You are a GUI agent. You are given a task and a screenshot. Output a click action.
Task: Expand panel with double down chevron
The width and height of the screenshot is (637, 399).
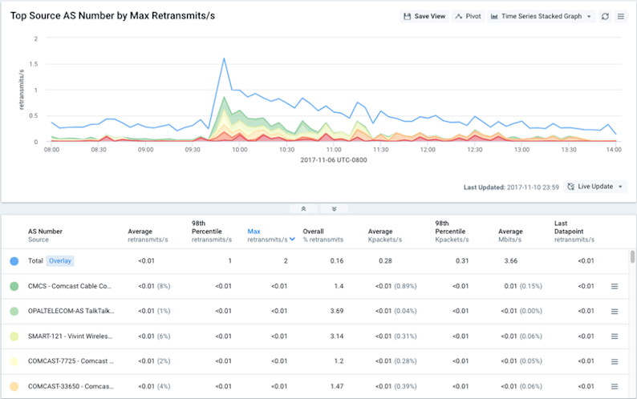(x=334, y=208)
